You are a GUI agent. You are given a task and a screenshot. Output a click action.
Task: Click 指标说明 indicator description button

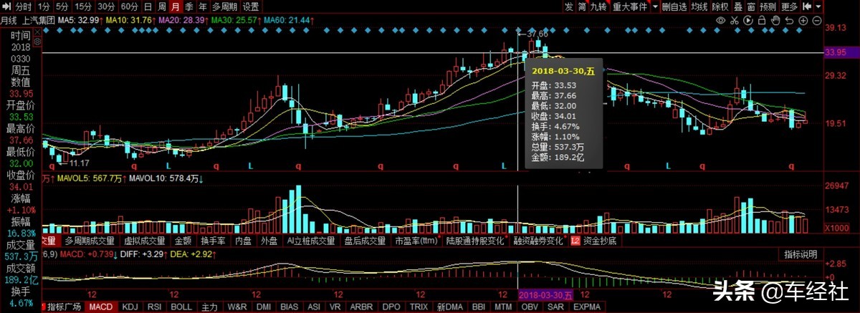[x=800, y=254]
